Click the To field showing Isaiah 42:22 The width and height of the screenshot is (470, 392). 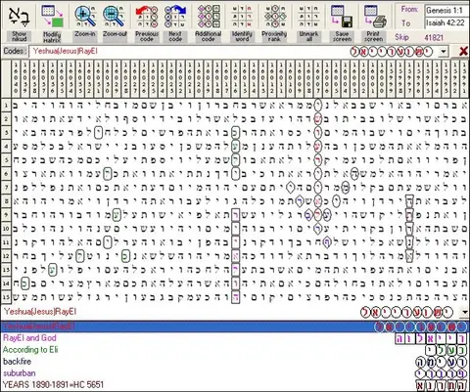point(446,22)
